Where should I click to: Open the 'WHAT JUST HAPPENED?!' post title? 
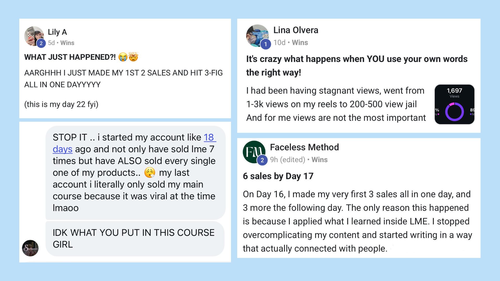[x=70, y=57]
